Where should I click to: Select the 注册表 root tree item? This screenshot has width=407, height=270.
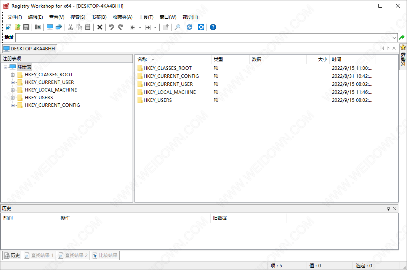click(x=24, y=67)
